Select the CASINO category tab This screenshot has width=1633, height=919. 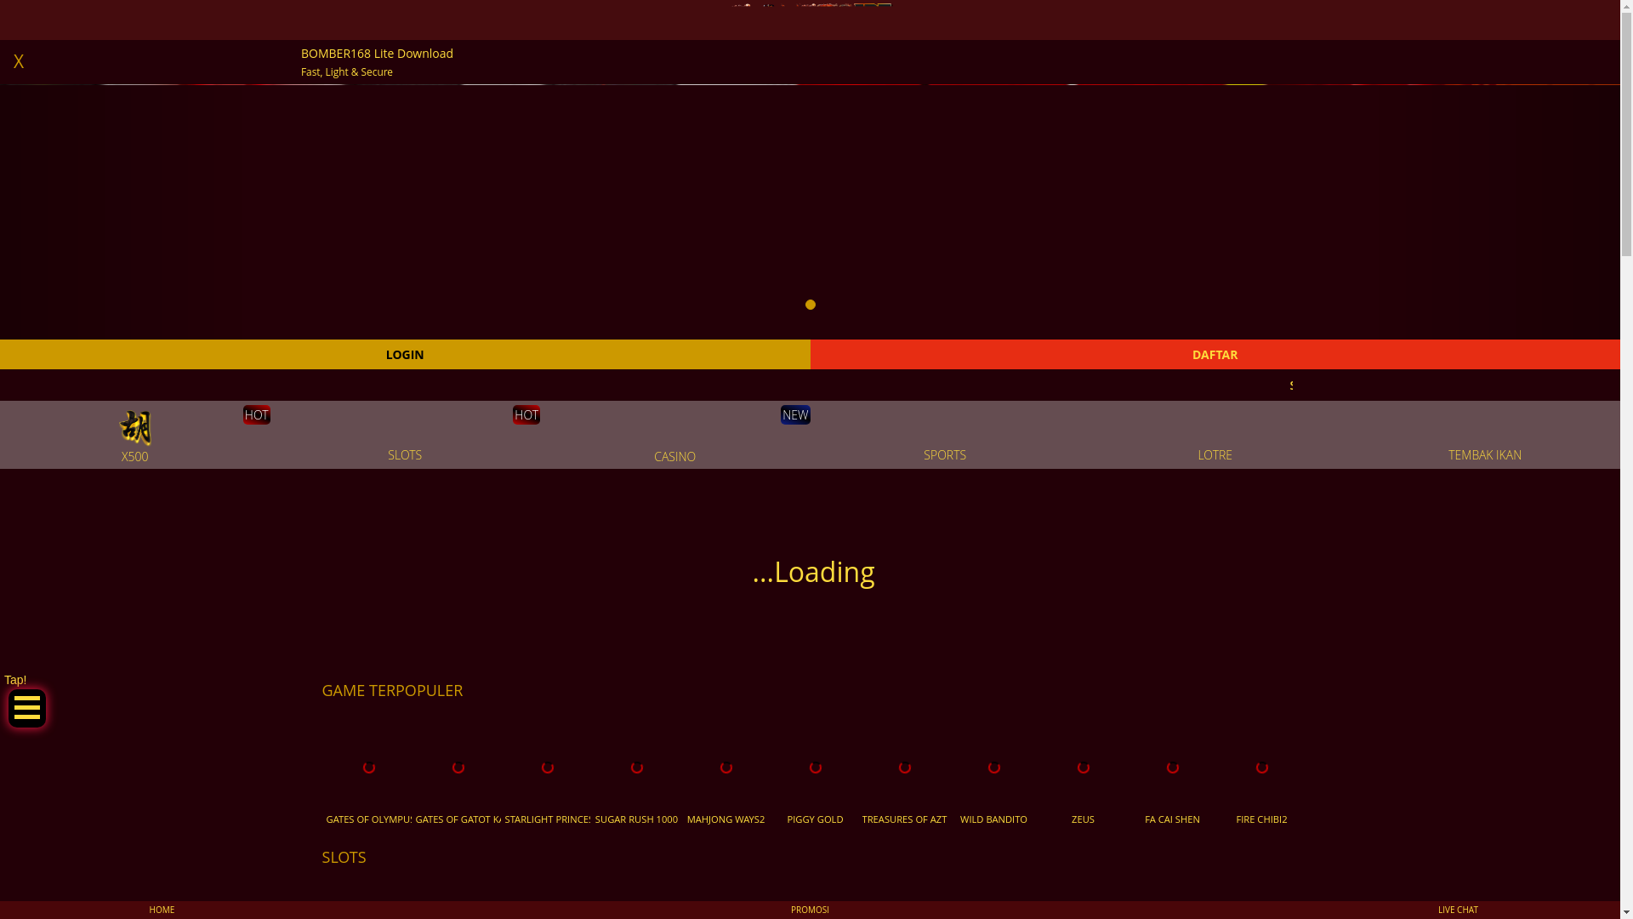(x=674, y=456)
